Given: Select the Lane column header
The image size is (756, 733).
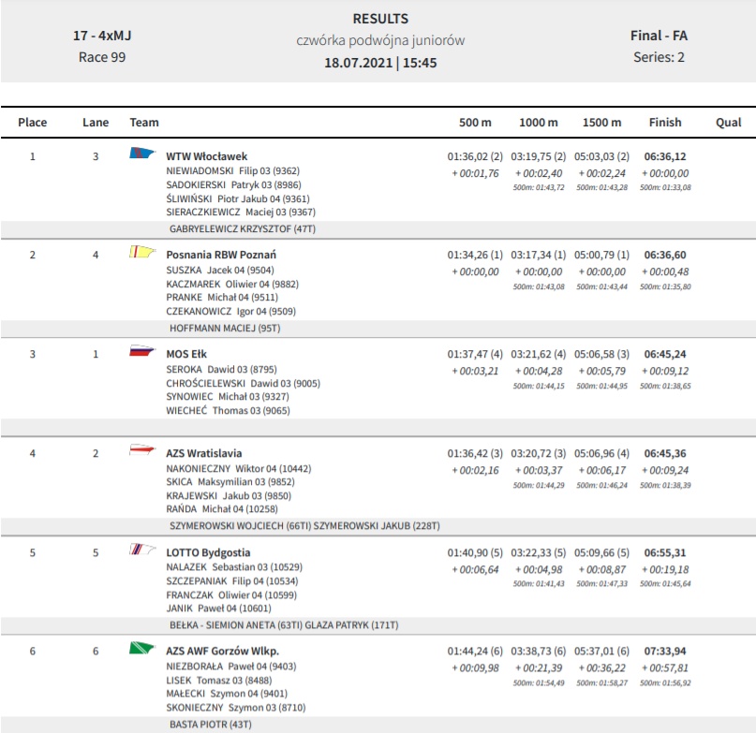Looking at the screenshot, I should point(96,123).
